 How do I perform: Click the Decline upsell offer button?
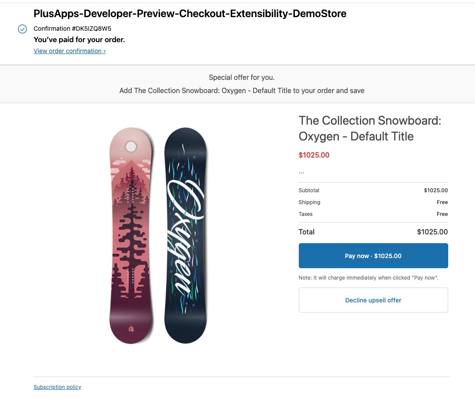[x=373, y=300]
